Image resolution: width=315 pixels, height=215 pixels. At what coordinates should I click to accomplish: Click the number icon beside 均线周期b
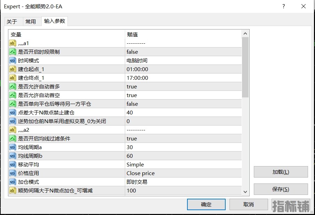(x=13, y=156)
